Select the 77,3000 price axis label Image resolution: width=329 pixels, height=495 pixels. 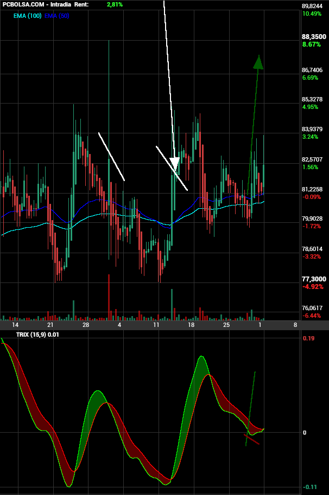314,279
